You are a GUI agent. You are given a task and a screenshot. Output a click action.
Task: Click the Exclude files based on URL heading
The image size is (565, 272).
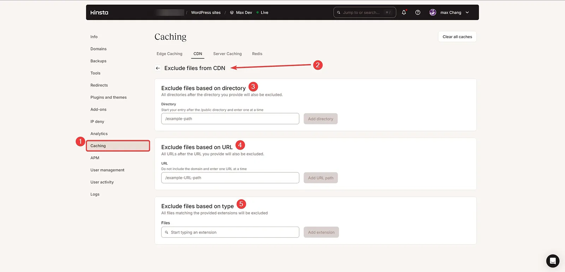pyautogui.click(x=197, y=147)
